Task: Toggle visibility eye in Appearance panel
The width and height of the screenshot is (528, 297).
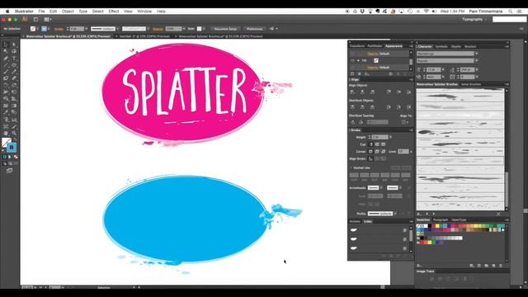Action: click(352, 60)
